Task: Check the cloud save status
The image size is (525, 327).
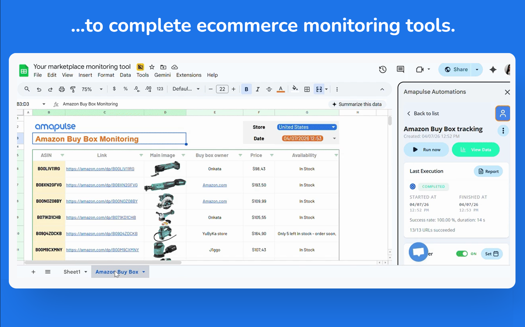Action: (175, 67)
